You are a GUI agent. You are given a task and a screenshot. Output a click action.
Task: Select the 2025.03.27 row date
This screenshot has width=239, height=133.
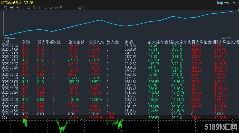tap(9, 64)
